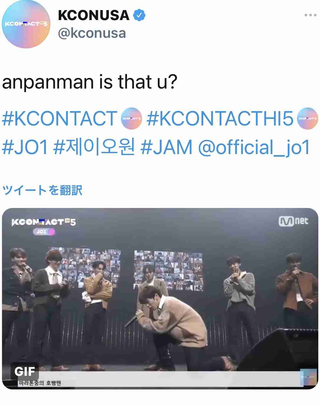Open the #KCONTACT hashtag
The height and width of the screenshot is (405, 320).
[x=60, y=118]
